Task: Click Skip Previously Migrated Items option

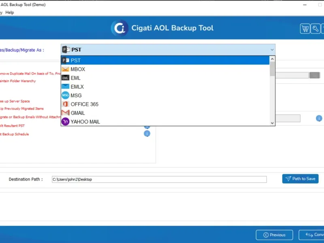Action: (x=22, y=109)
